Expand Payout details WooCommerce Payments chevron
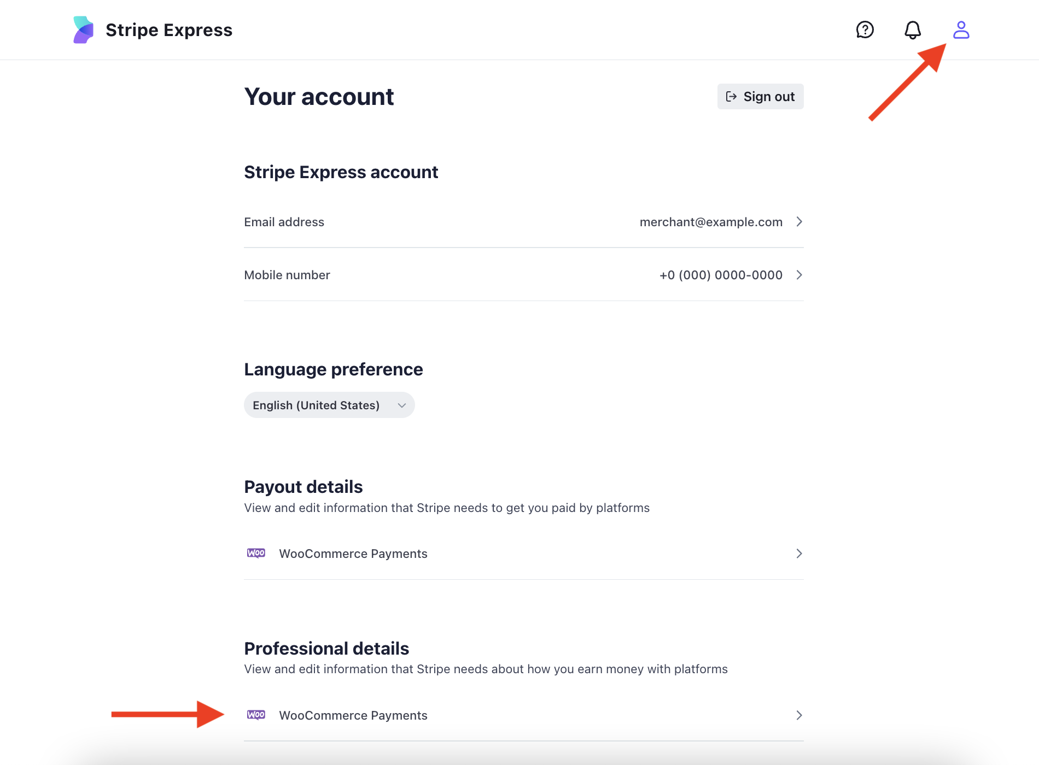 [x=799, y=554]
